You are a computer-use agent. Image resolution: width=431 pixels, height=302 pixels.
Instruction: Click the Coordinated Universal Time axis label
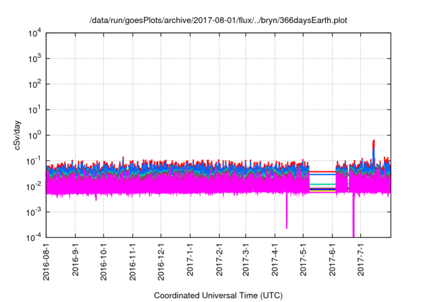[219, 295]
